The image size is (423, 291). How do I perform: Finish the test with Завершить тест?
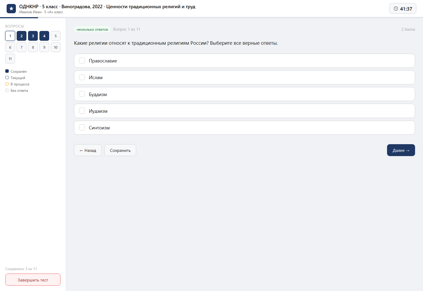33,280
